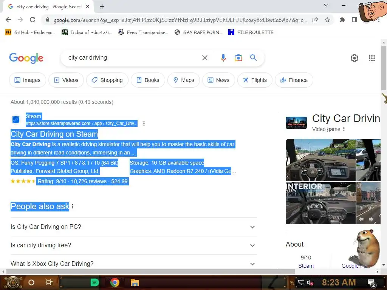The image size is (387, 290).
Task: Open Task View on taskbar
Action: click(x=50, y=282)
